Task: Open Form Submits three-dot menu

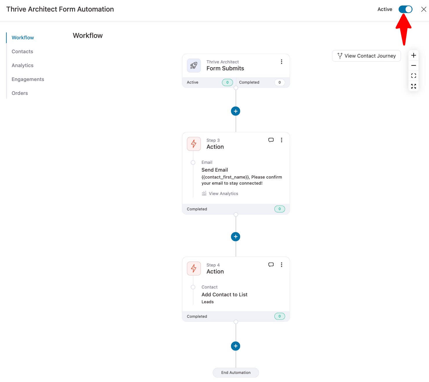Action: (281, 62)
